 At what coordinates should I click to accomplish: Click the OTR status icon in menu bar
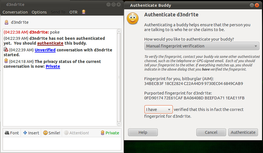pyautogui.click(x=84, y=12)
